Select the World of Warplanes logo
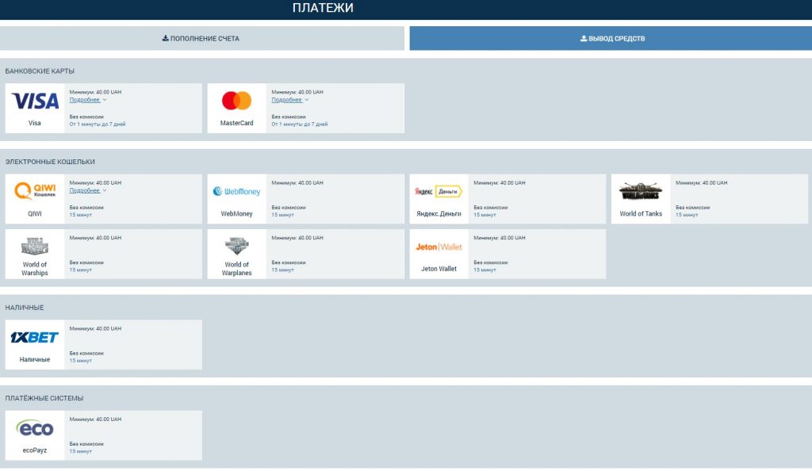The height and width of the screenshot is (475, 812). point(236,245)
